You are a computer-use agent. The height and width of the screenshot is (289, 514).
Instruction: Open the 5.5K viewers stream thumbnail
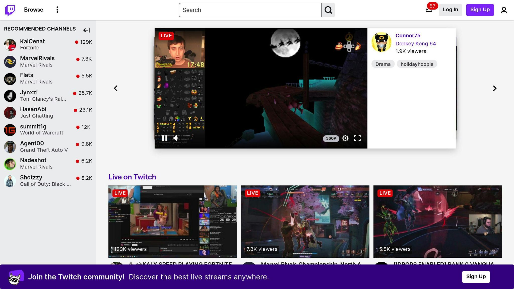pos(438,222)
